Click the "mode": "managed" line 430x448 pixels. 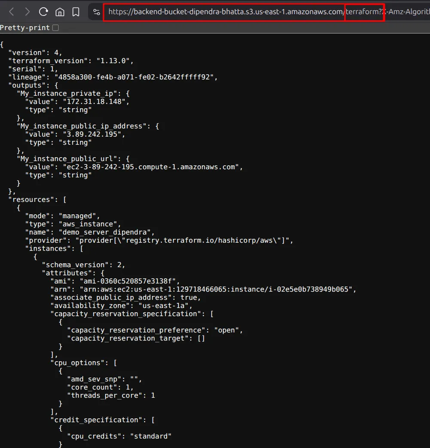click(62, 216)
